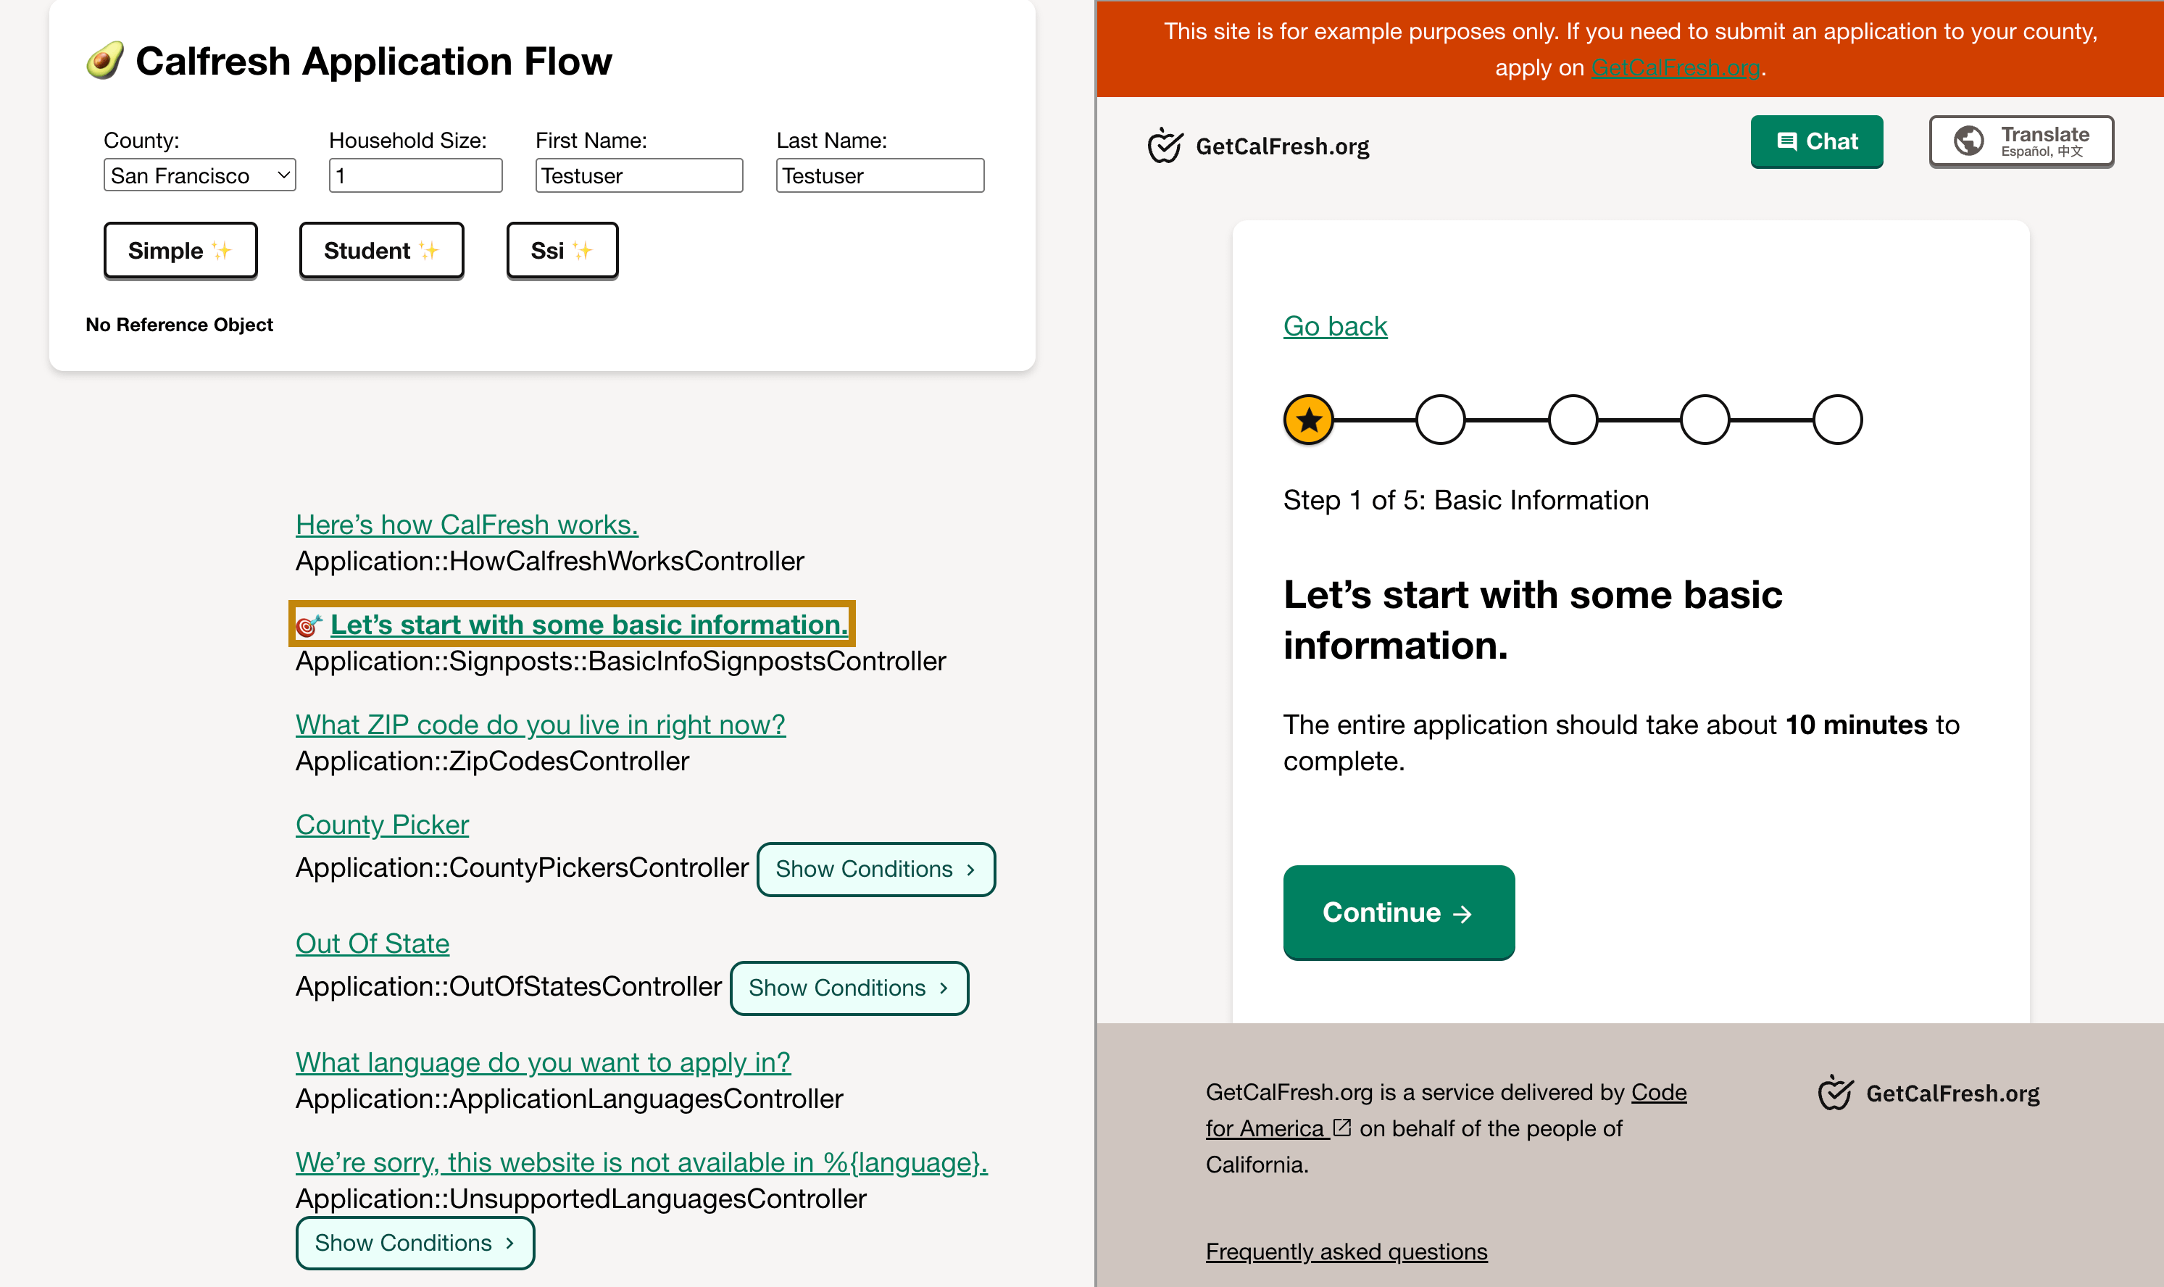
Task: Click the footer GetCalFresh.org logo
Action: click(x=1929, y=1093)
